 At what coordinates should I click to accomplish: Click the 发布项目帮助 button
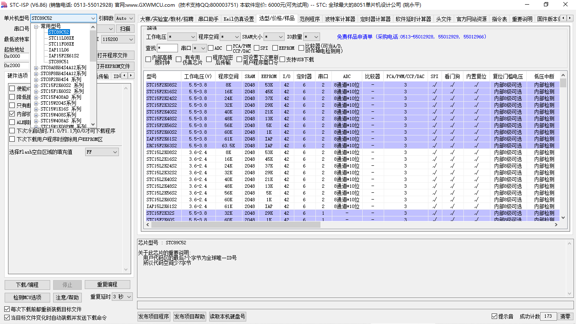point(190,317)
